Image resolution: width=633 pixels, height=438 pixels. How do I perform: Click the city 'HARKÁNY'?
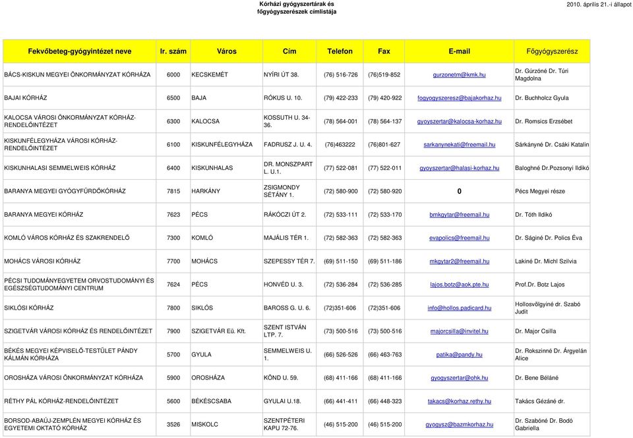click(x=206, y=191)
